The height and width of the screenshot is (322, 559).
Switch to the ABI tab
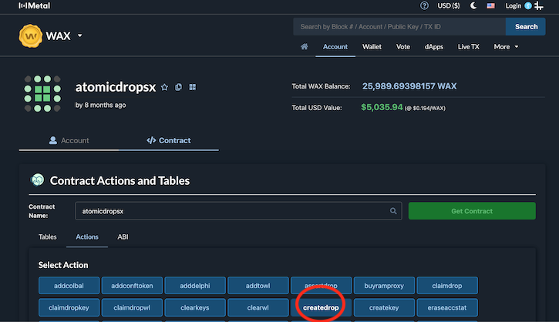click(123, 236)
